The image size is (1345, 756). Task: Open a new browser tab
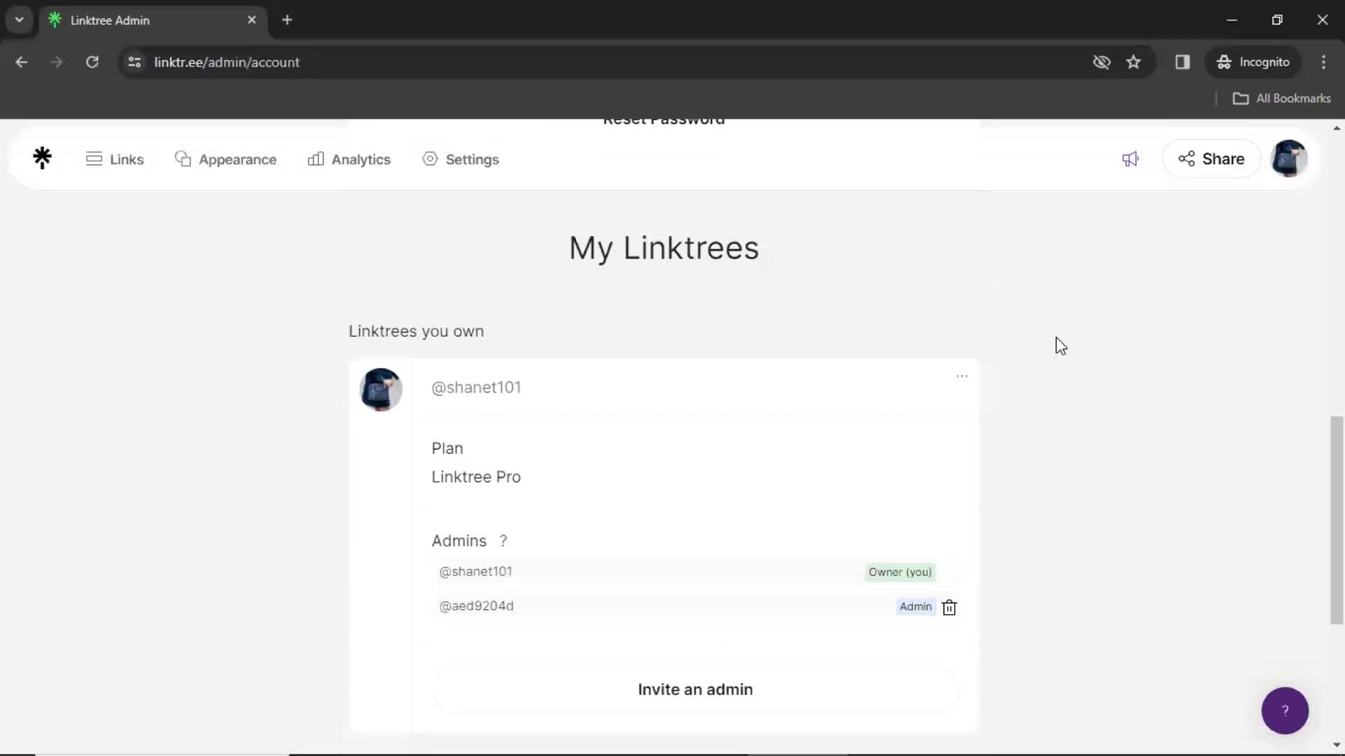pyautogui.click(x=287, y=20)
